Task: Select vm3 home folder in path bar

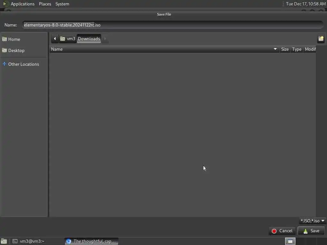Action: pos(68,39)
